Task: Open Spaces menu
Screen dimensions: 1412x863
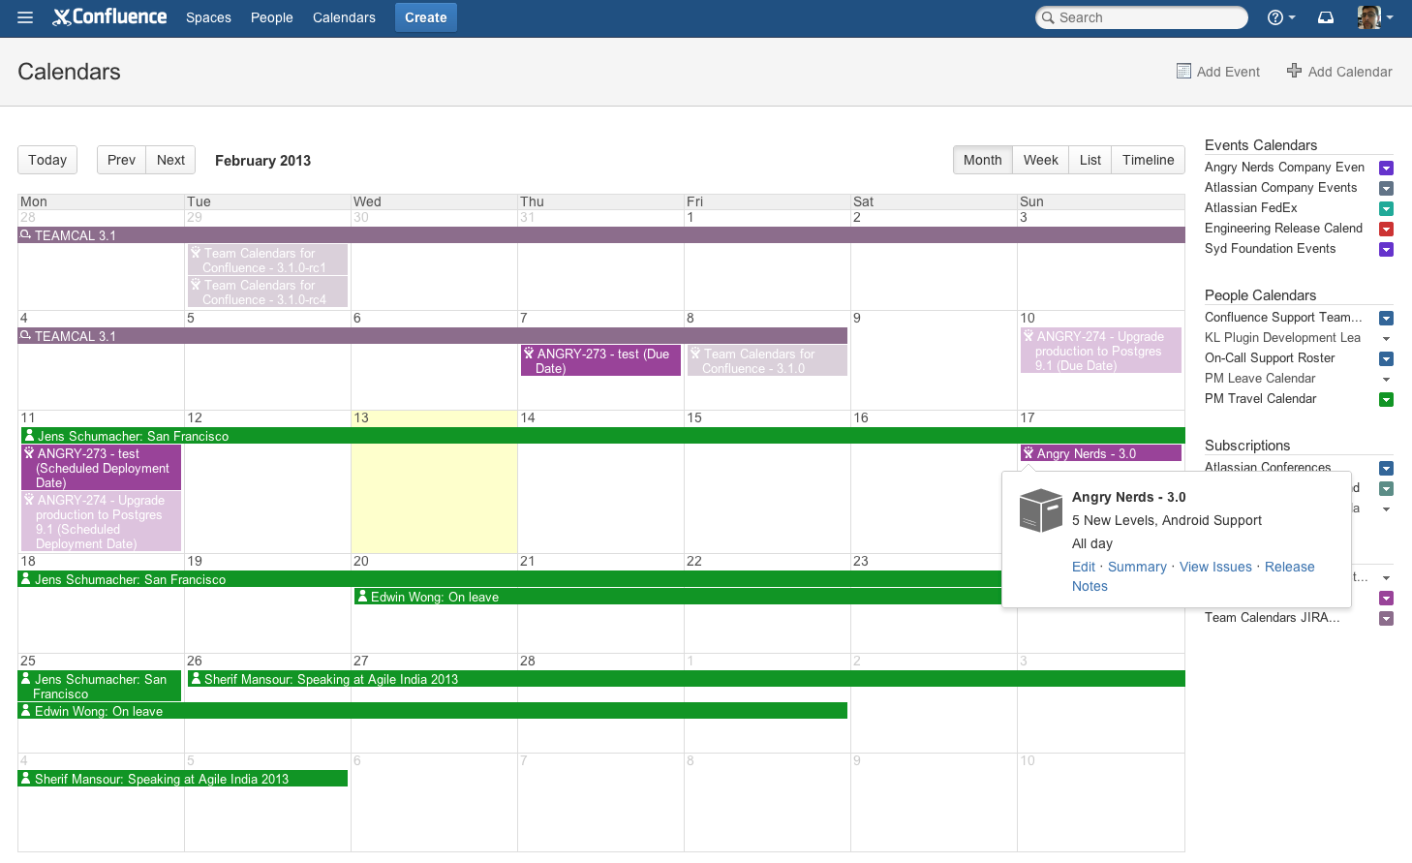Action: click(208, 17)
